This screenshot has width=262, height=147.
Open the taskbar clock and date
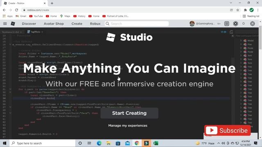(246, 143)
